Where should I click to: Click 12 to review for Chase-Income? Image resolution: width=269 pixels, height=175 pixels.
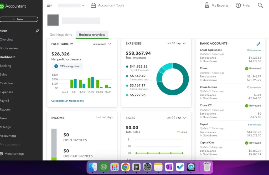click(254, 87)
